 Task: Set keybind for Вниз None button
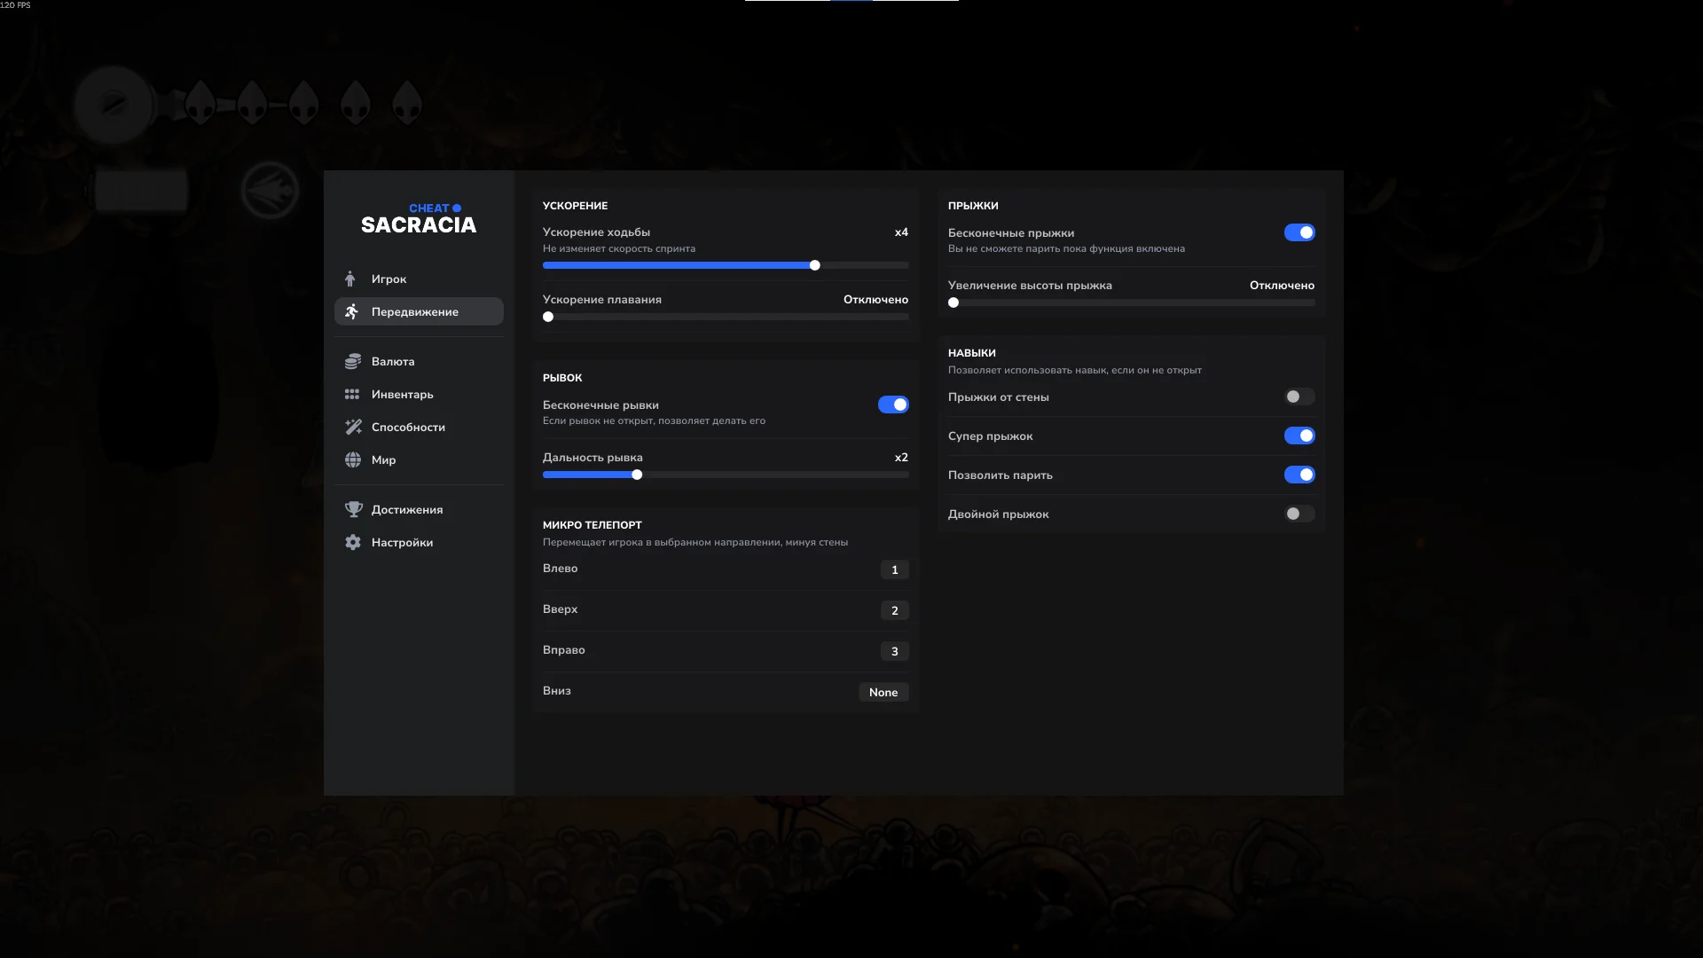click(883, 692)
